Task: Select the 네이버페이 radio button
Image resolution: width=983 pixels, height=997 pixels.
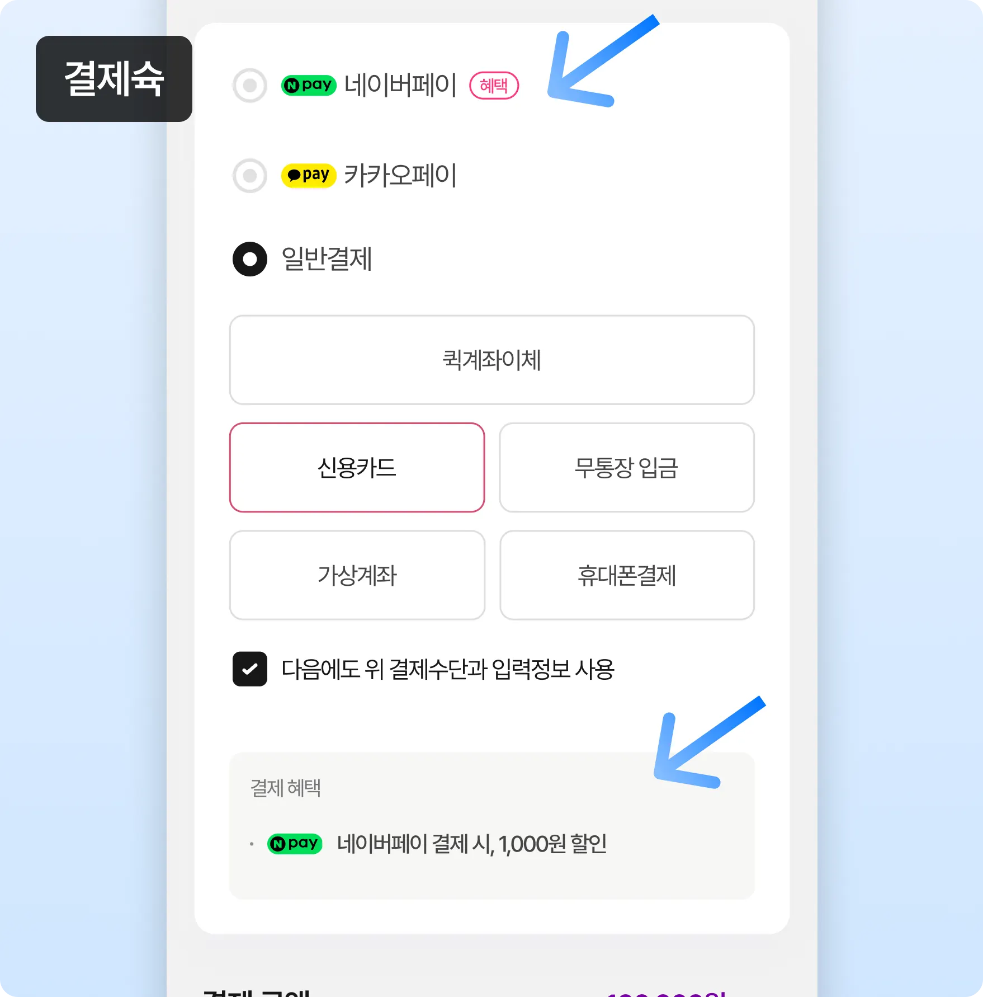Action: point(249,86)
